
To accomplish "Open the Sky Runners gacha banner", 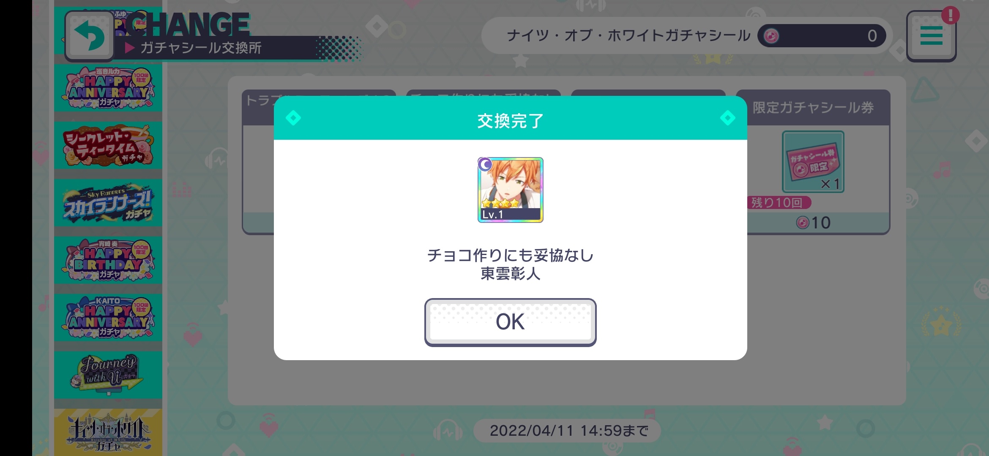I will (108, 203).
